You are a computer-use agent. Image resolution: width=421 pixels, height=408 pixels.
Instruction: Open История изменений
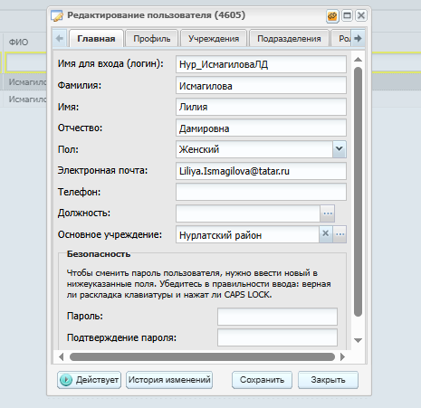tap(169, 380)
